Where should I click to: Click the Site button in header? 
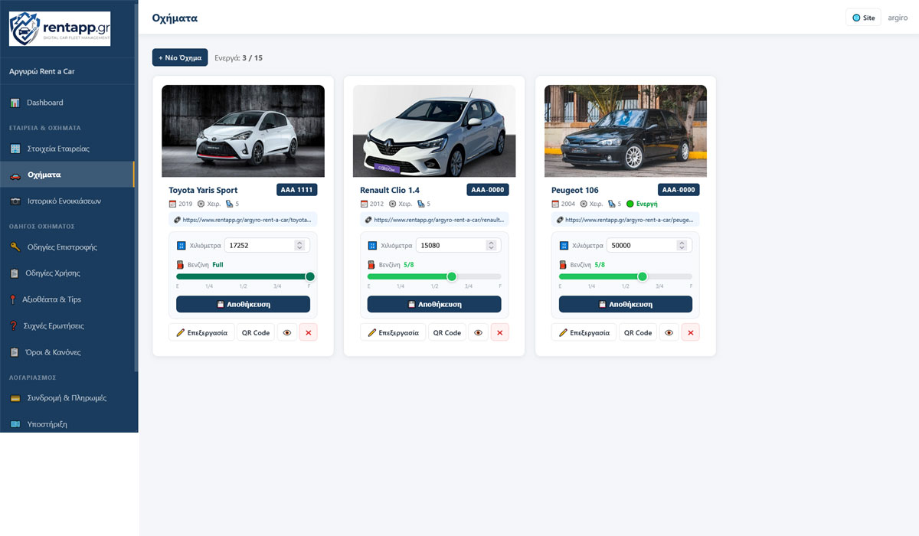(x=863, y=18)
